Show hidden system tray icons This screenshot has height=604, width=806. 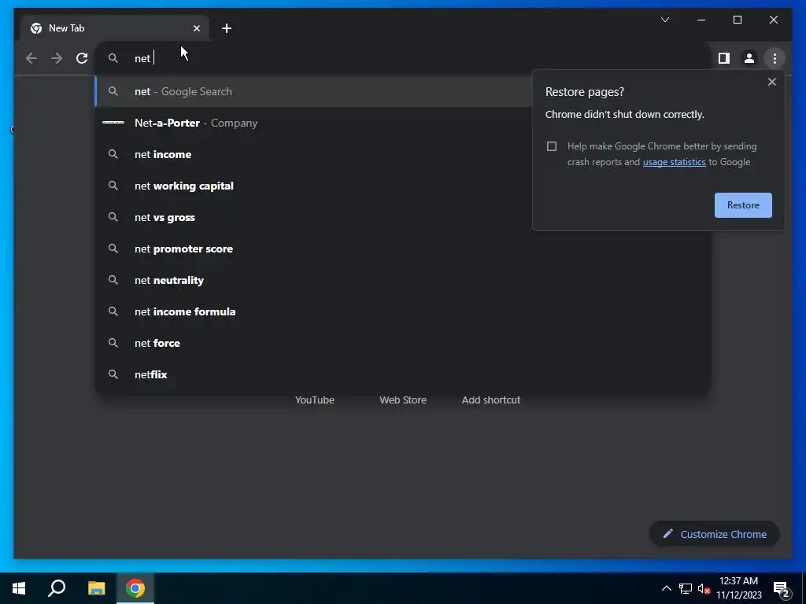[666, 588]
